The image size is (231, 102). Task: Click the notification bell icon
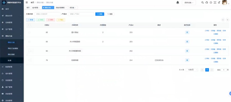(178, 3)
